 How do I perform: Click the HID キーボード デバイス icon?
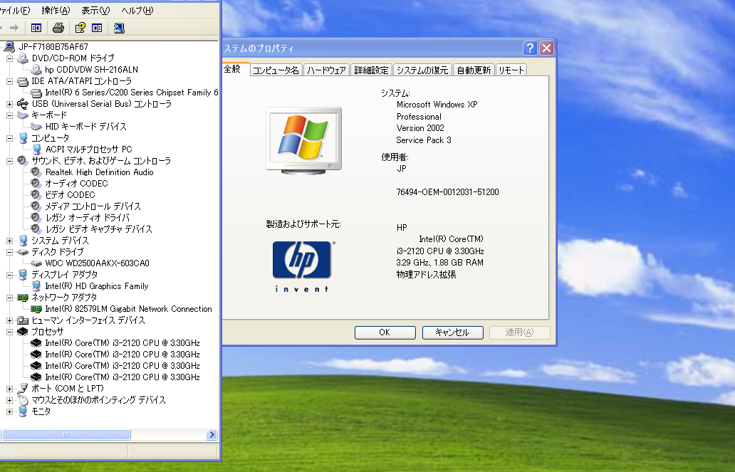36,127
